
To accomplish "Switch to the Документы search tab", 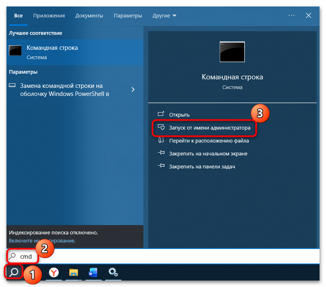I will point(89,15).
